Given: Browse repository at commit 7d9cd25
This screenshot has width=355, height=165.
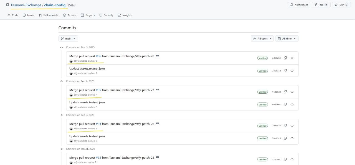Looking at the screenshot, I should click(x=292, y=126).
